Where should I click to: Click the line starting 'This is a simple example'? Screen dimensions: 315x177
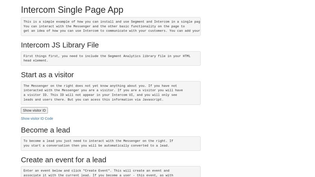111,22
